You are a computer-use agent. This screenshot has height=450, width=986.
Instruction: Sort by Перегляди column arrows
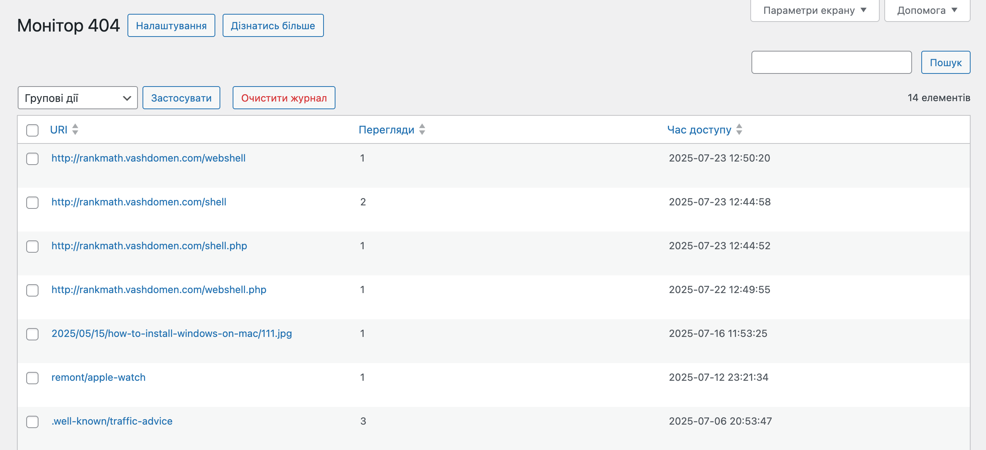422,130
